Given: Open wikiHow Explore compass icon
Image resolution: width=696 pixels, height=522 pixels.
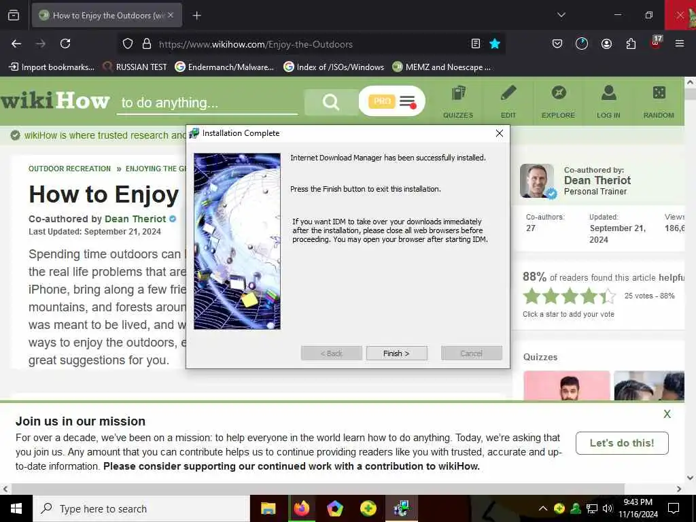Looking at the screenshot, I should (x=559, y=102).
